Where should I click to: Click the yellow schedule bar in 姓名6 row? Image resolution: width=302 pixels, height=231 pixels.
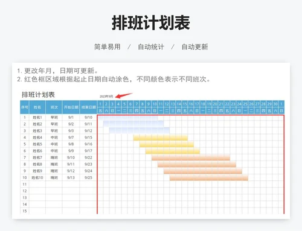pos(173,151)
